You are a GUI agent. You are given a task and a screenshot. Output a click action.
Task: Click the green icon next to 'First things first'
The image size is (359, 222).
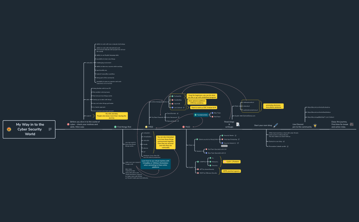point(115,127)
